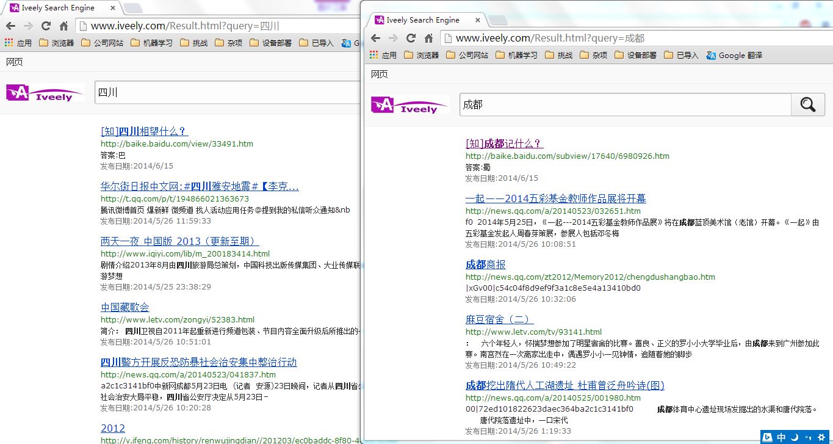833x444 pixels.
Task: Open 杂项 bookmark folder in right window
Action: point(594,55)
